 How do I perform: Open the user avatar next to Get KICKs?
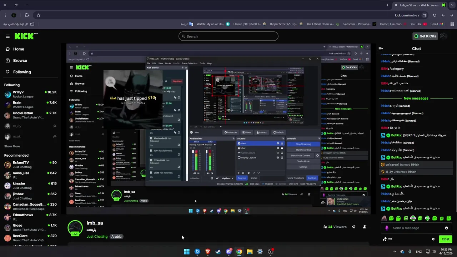[443, 36]
